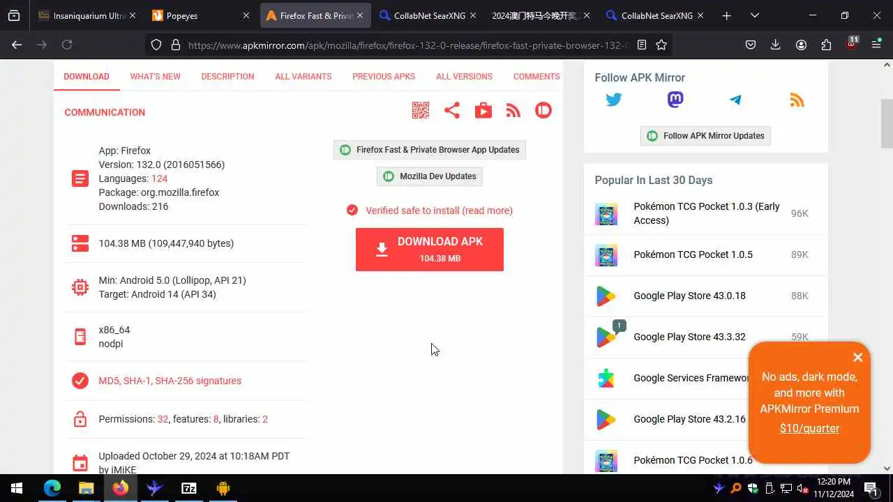Open File Explorer from the taskbar
The width and height of the screenshot is (893, 502).
point(86,488)
